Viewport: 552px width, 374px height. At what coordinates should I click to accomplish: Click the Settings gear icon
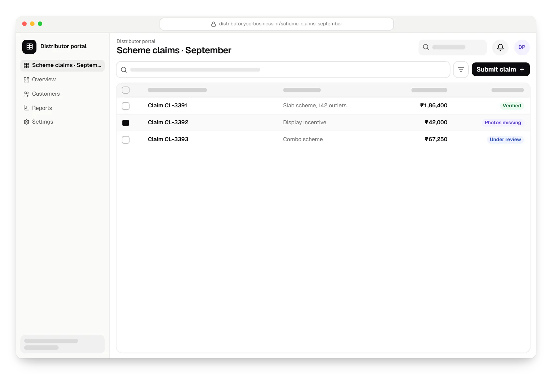click(26, 122)
